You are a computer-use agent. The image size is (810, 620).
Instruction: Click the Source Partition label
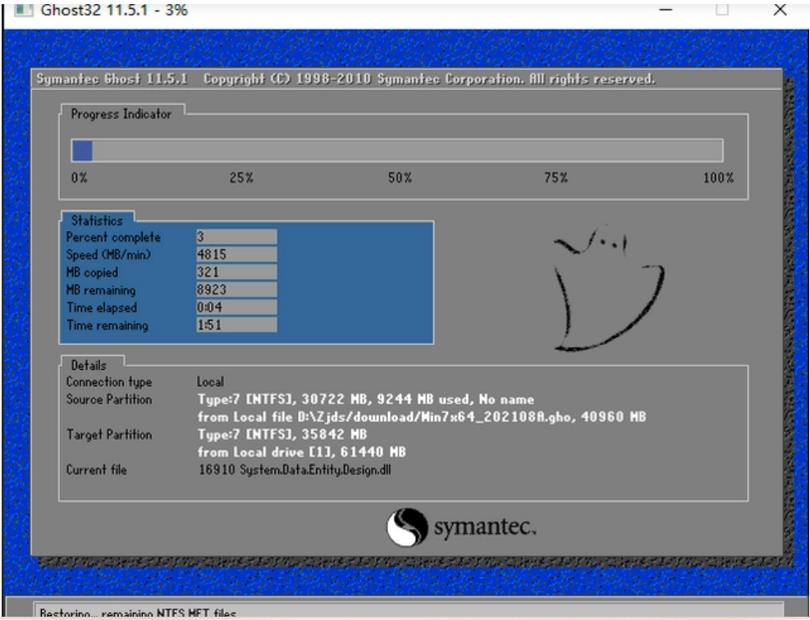109,399
